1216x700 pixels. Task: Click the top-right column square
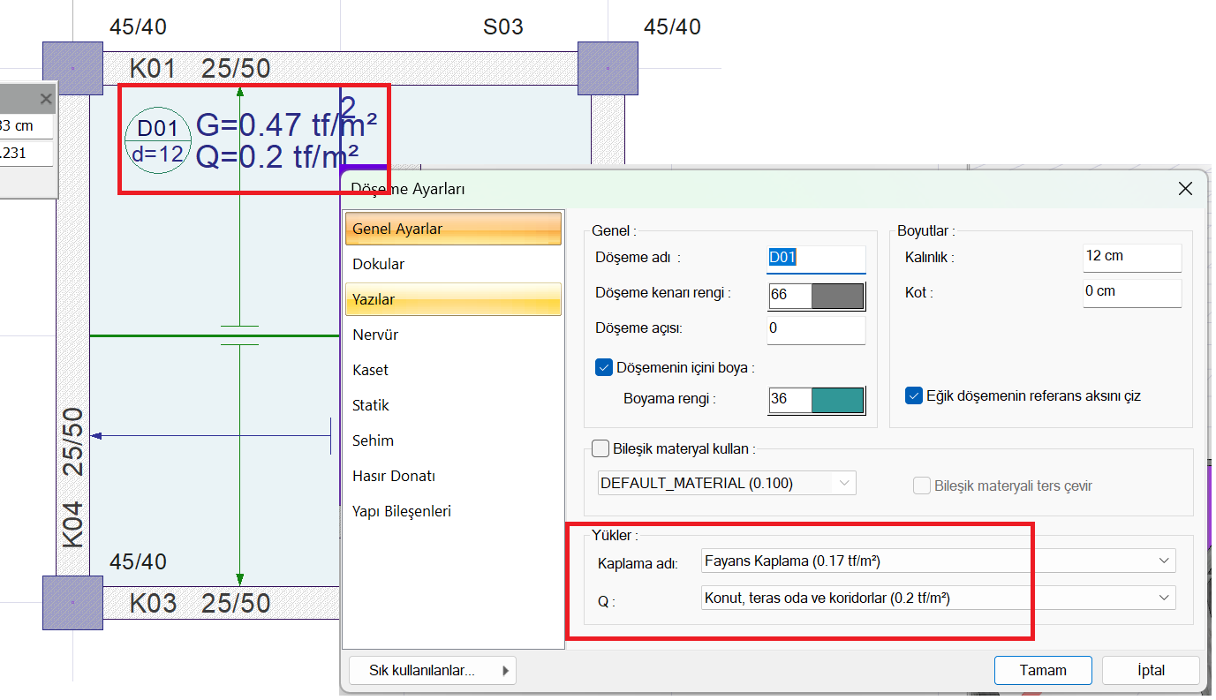pos(608,68)
